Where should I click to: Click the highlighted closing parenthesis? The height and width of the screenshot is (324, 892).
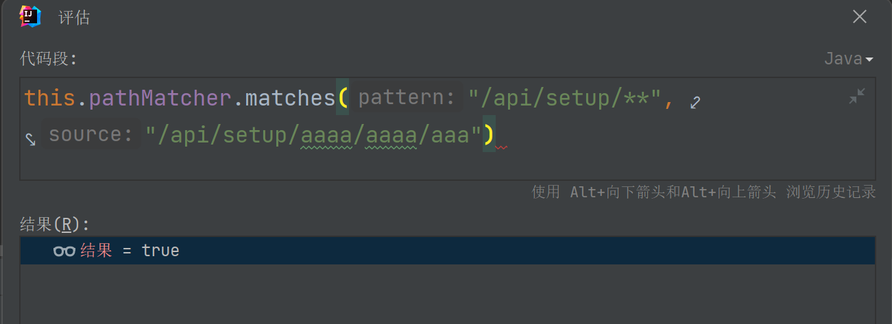pos(489,135)
